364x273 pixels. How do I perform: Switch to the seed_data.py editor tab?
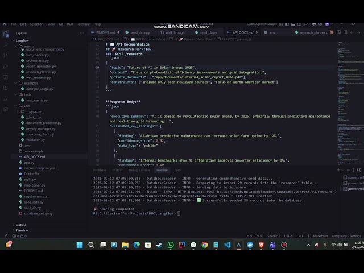tap(140, 32)
